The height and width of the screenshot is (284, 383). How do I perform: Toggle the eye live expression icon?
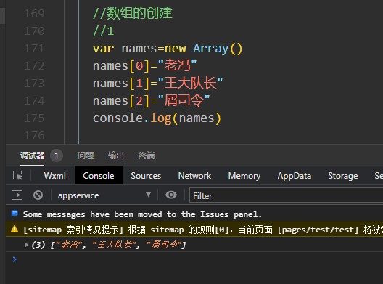(171, 195)
